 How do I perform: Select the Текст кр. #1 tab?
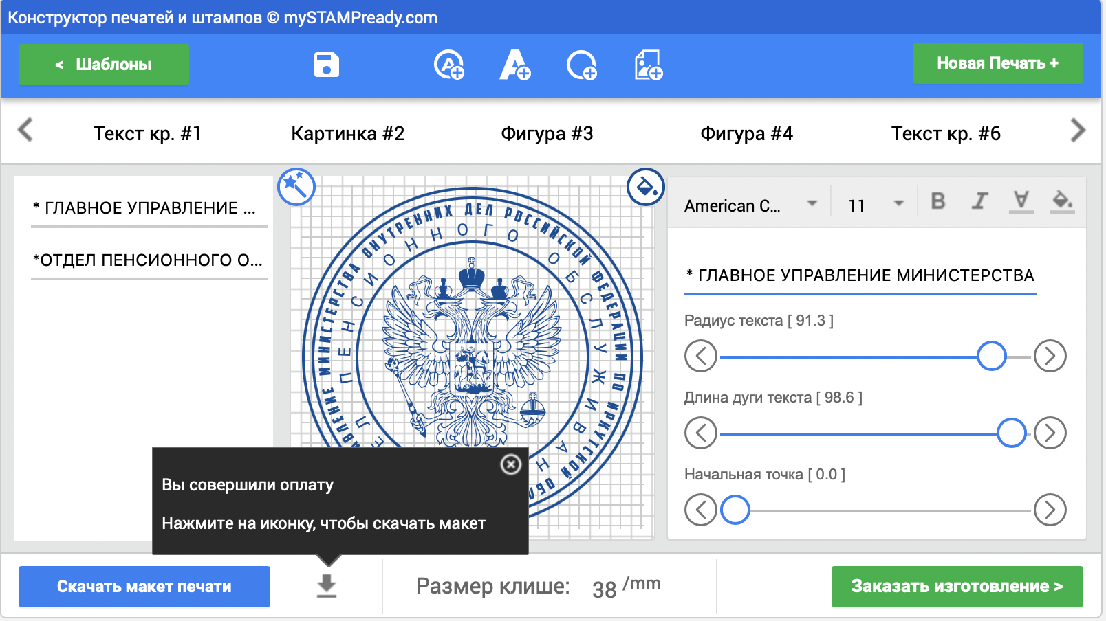(x=147, y=133)
